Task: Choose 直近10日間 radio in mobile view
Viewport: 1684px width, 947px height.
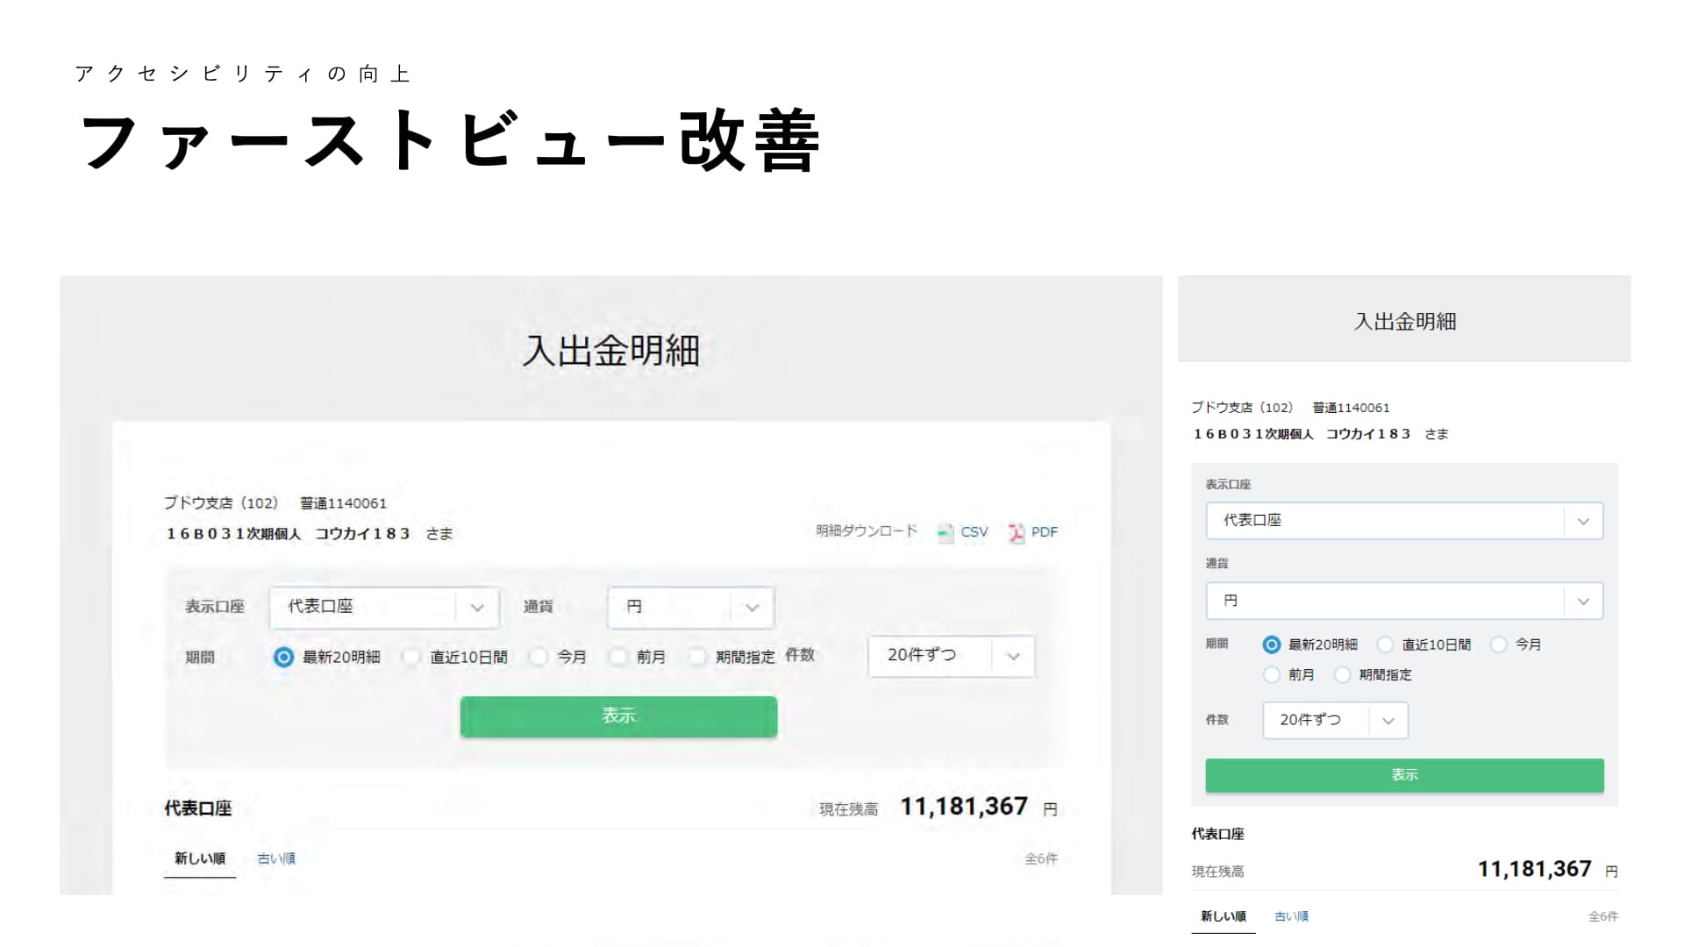Action: coord(1385,644)
